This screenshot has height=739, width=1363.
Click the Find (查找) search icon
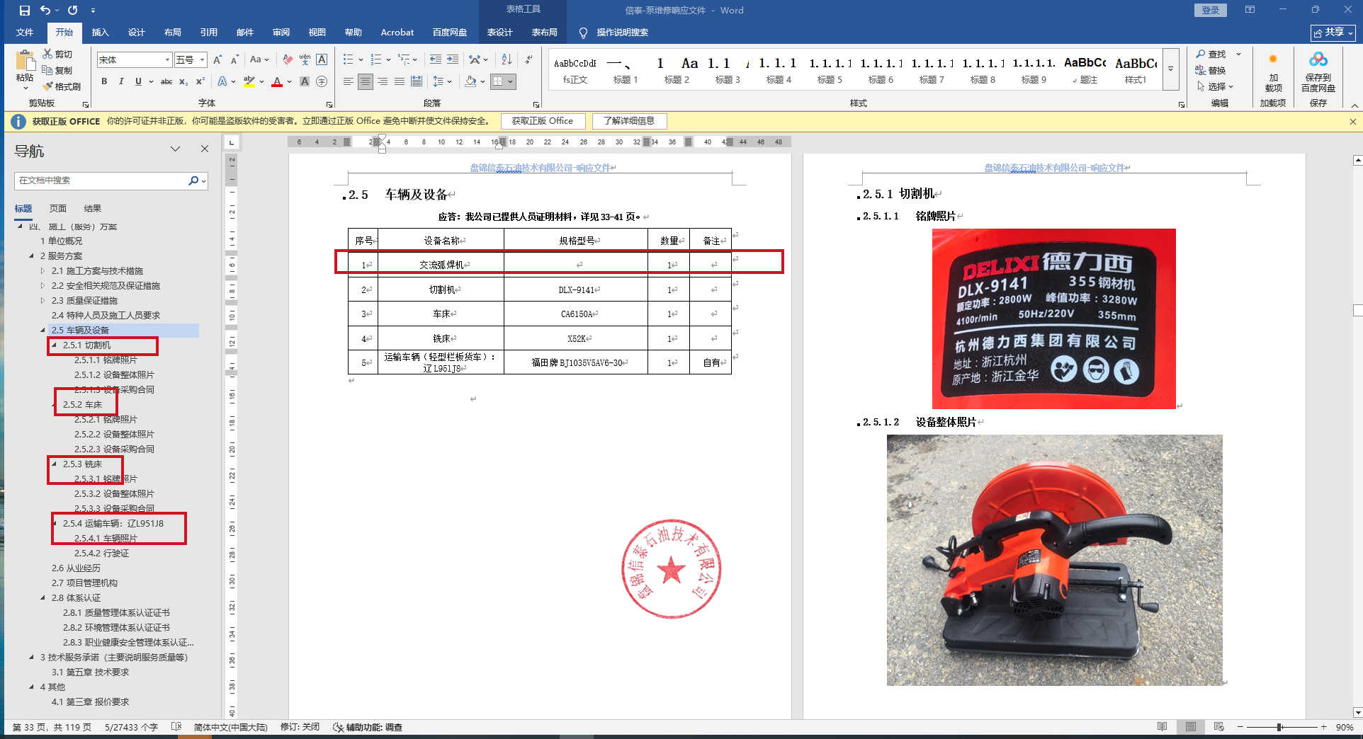coord(1211,54)
